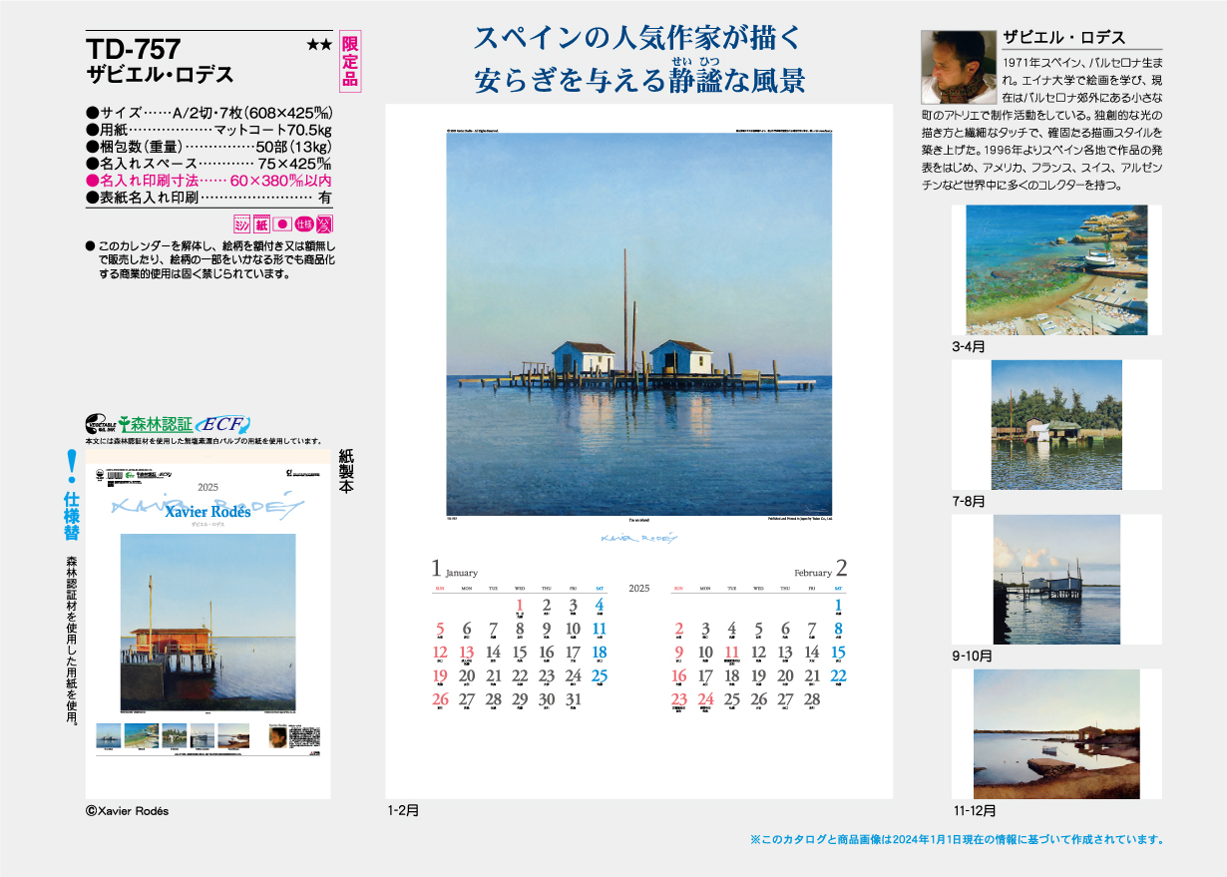
Task: Click the 2025 year on the cover
Action: coord(207,487)
